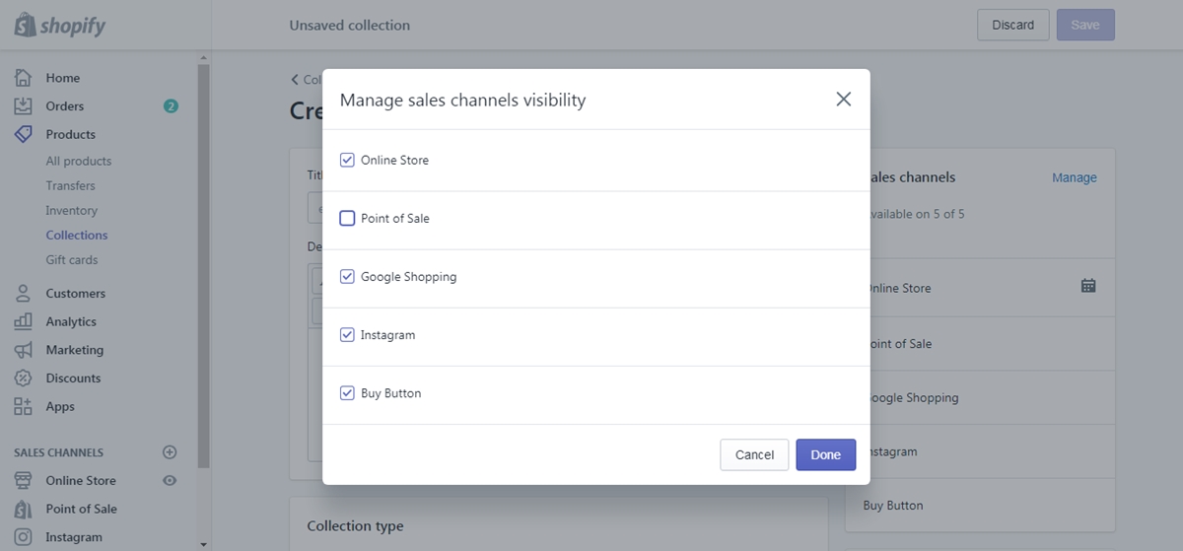This screenshot has width=1183, height=551.
Task: Open Analytics in the sidebar
Action: pyautogui.click(x=71, y=321)
